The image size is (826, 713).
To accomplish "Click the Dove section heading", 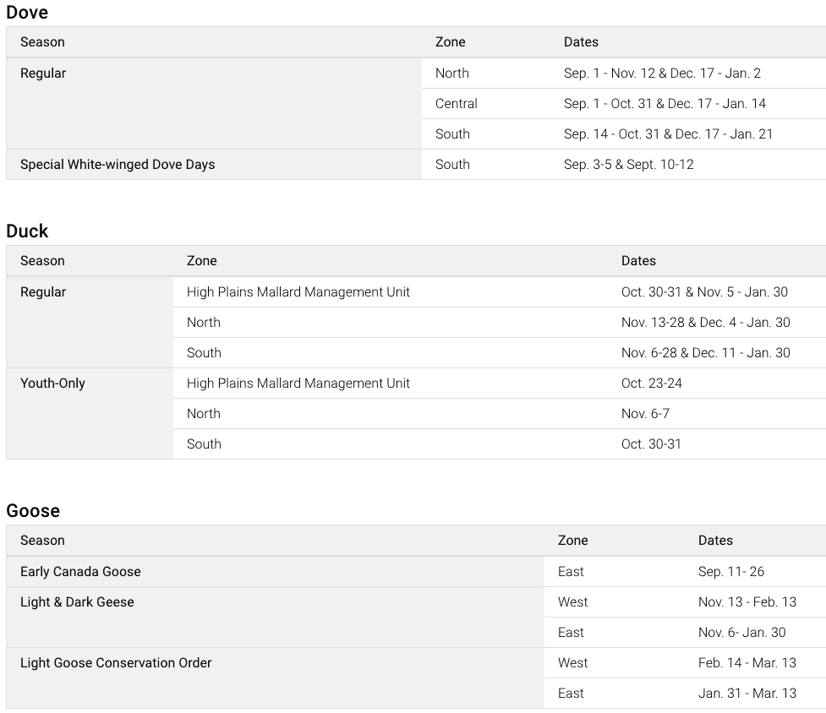I will click(27, 13).
